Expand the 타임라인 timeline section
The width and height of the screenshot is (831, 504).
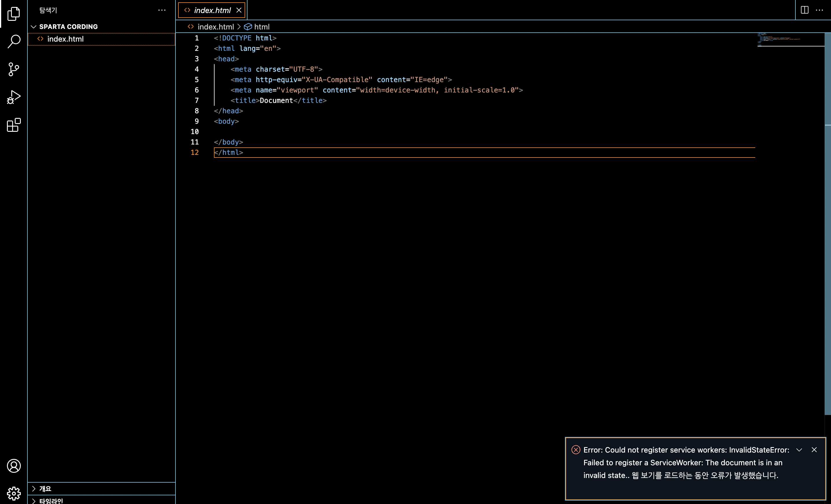pos(101,500)
